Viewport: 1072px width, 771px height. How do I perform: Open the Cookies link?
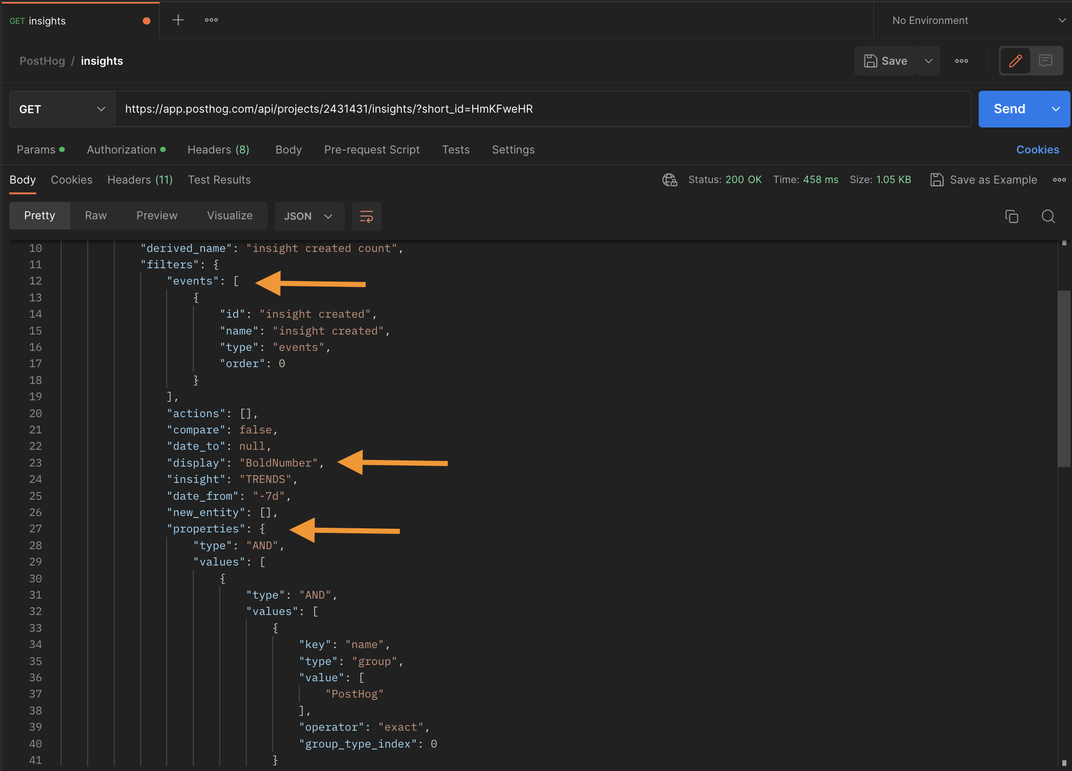(1037, 150)
